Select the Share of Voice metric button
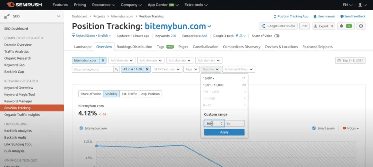Viewport: 373px width, 167px height. 91,94
